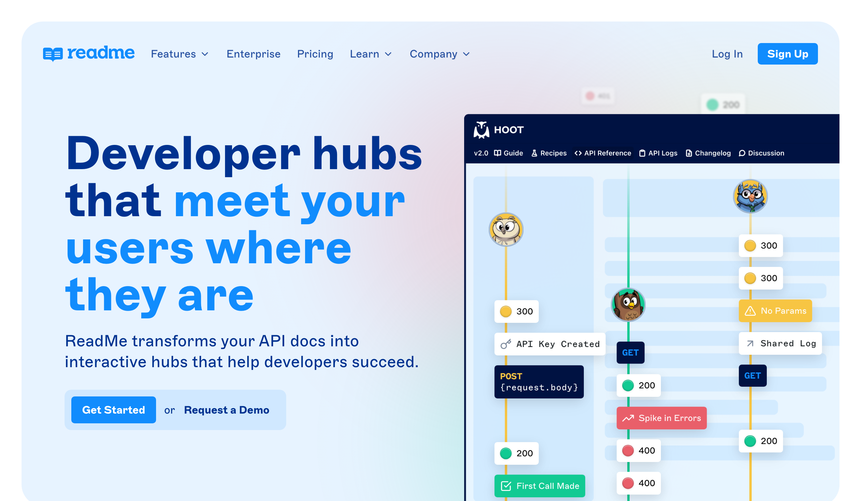Open the API Logs tab

point(658,153)
